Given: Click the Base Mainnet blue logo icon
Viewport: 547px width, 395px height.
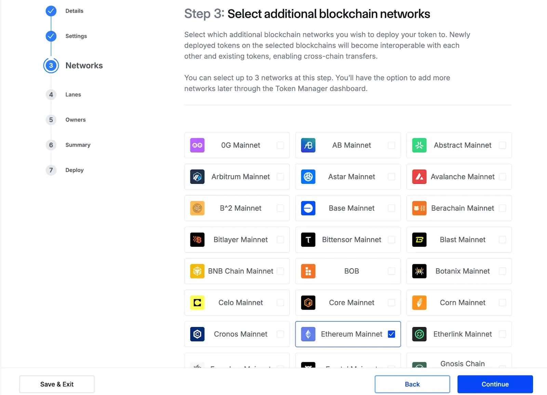Looking at the screenshot, I should 308,208.
